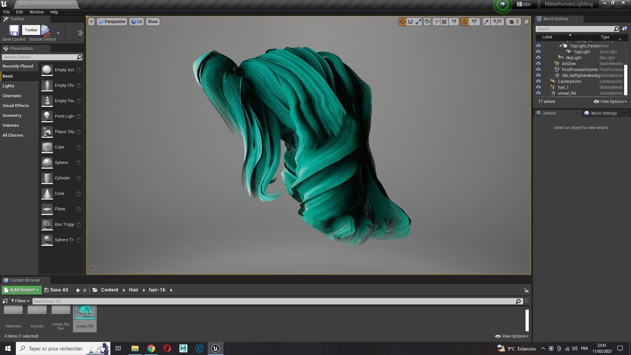
Task: Click the Show button in viewport
Action: pyautogui.click(x=152, y=22)
